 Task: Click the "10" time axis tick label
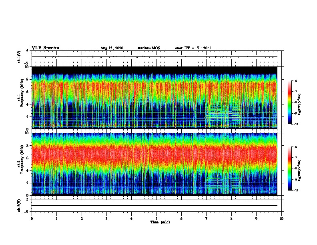[x=281, y=219]
